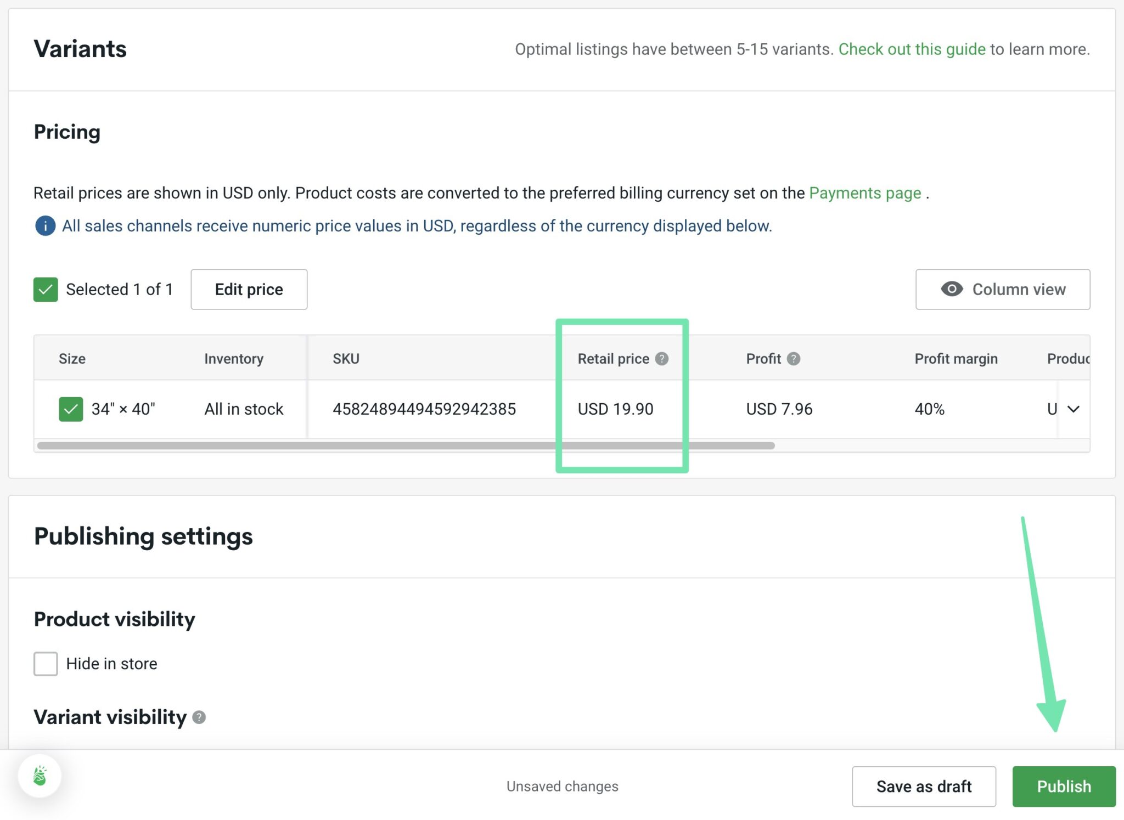Click the blue info icon about sales channels
This screenshot has width=1124, height=820.
tap(45, 226)
